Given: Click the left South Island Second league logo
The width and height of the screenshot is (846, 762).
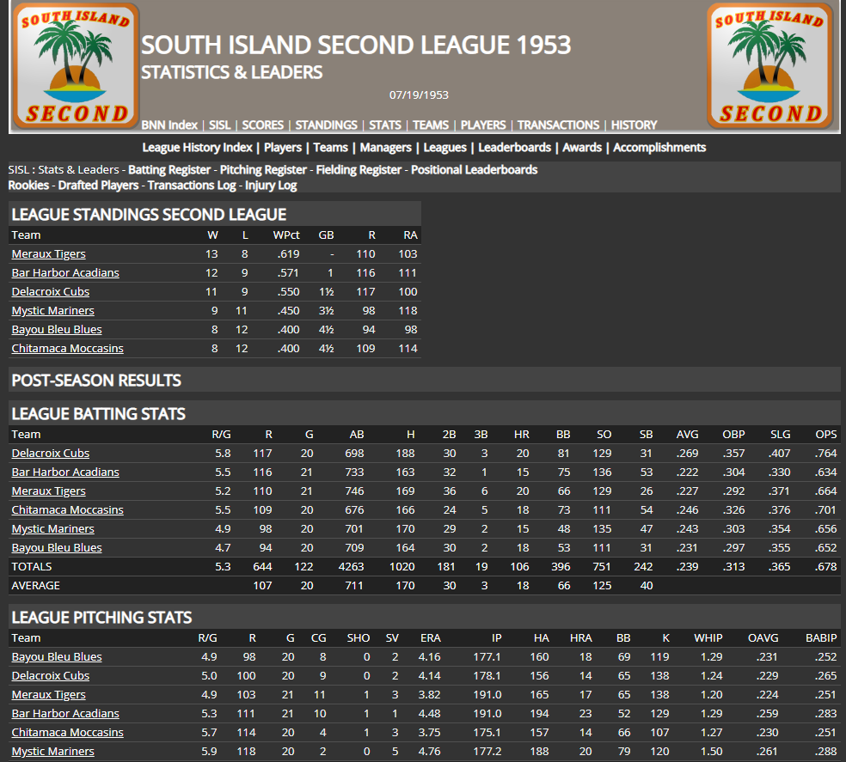Looking at the screenshot, I should (74, 66).
